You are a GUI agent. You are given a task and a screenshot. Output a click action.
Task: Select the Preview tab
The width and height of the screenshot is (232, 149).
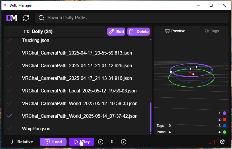pyautogui.click(x=175, y=31)
